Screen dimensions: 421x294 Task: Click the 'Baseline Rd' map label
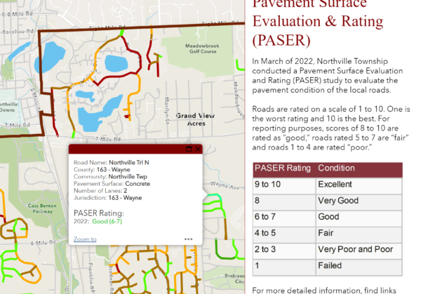[x=18, y=32]
